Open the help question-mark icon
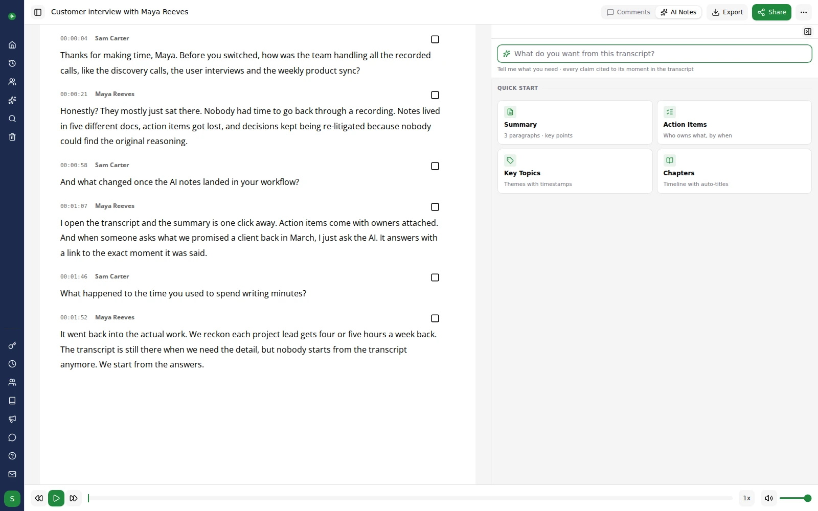Viewport: 818px width, 511px height. click(12, 456)
